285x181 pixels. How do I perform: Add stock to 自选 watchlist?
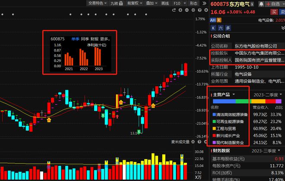click(x=273, y=4)
